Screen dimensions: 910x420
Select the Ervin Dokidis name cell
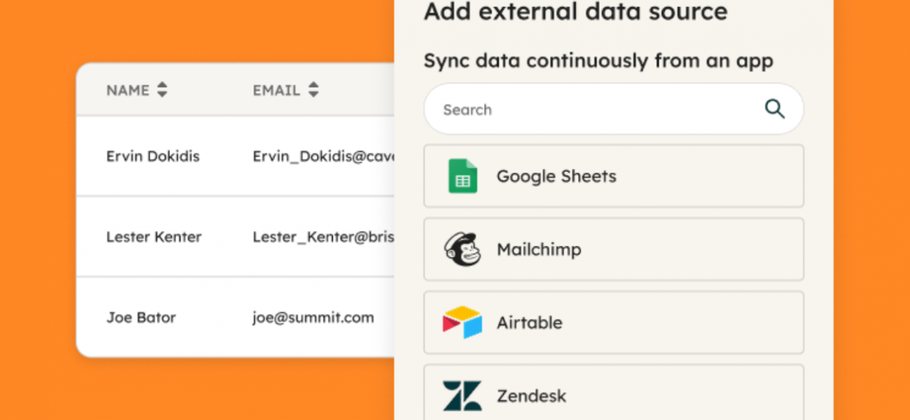pyautogui.click(x=152, y=156)
